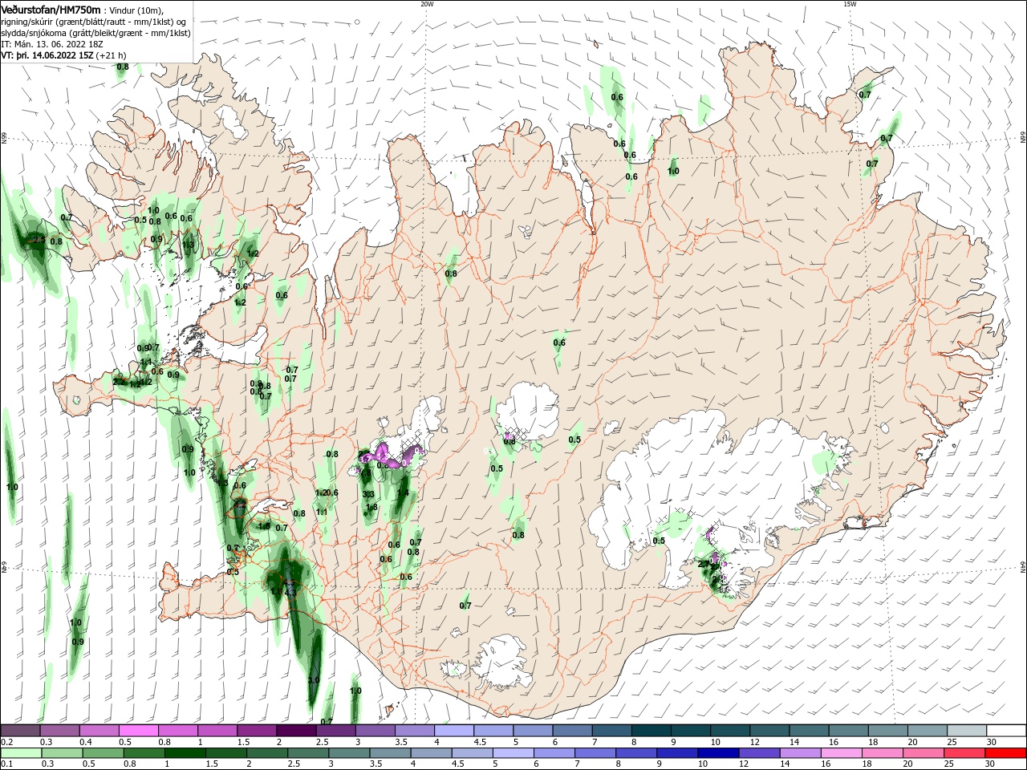Click the '2.3' precipitation value at the western edge
The height and width of the screenshot is (770, 1027).
click(x=39, y=240)
